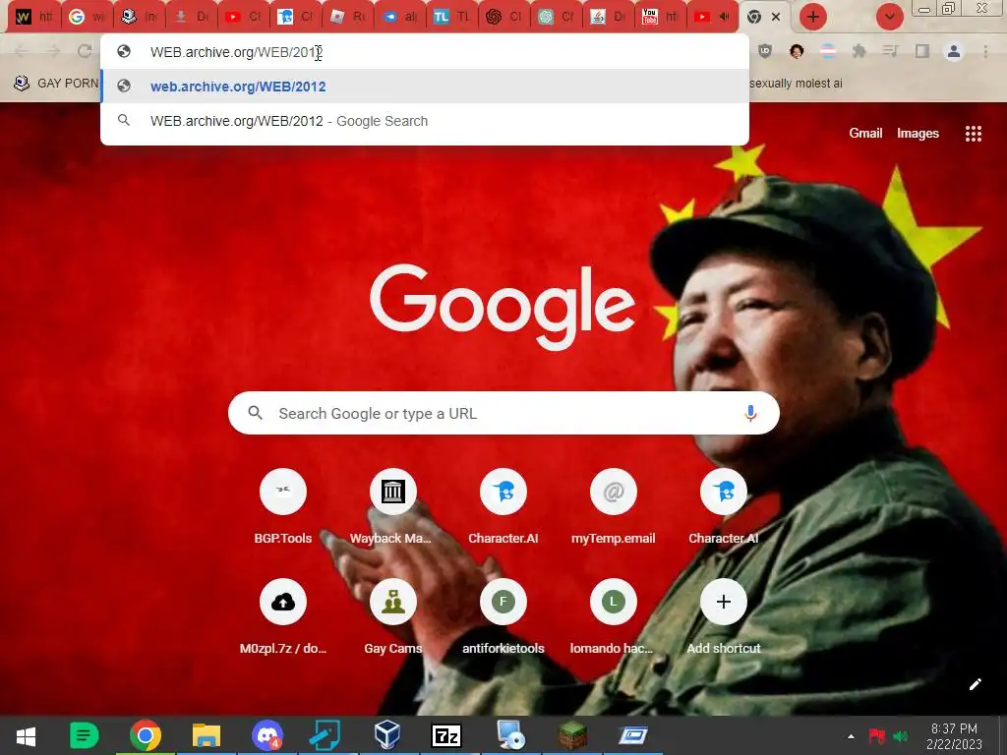Open VirtualBox from the taskbar
Screen dimensions: 1007x755
pos(387,735)
